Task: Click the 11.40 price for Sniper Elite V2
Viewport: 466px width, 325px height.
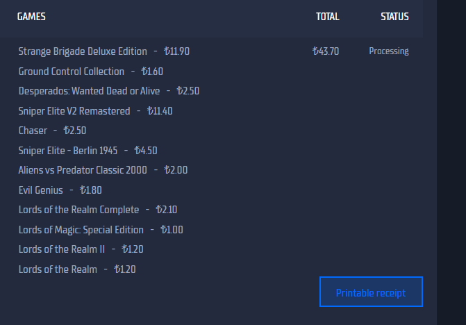Action: pos(160,111)
